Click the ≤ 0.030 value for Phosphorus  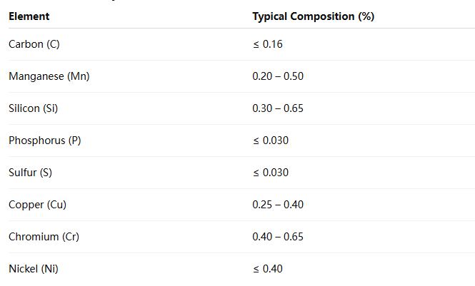(271, 141)
